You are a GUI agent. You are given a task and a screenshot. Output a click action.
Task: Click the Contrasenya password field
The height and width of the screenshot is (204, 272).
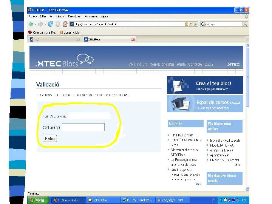click(83, 127)
